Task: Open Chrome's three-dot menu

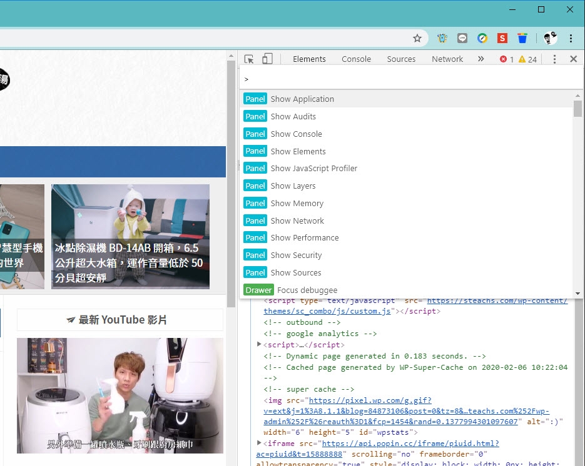Action: [x=571, y=38]
